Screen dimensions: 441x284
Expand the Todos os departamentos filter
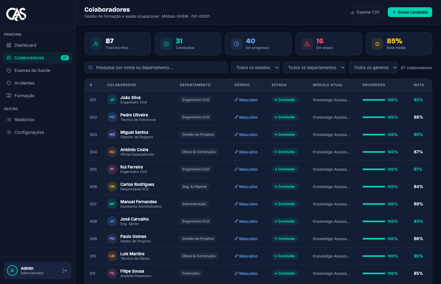point(314,68)
